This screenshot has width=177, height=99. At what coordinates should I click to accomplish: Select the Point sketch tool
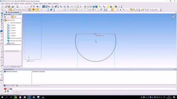57,10
